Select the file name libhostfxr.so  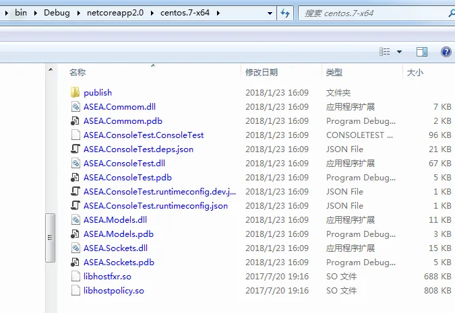107,277
